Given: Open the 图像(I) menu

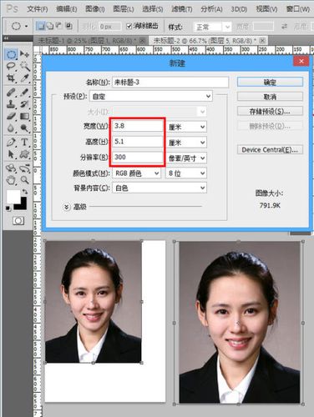Looking at the screenshot, I should click(x=95, y=9).
